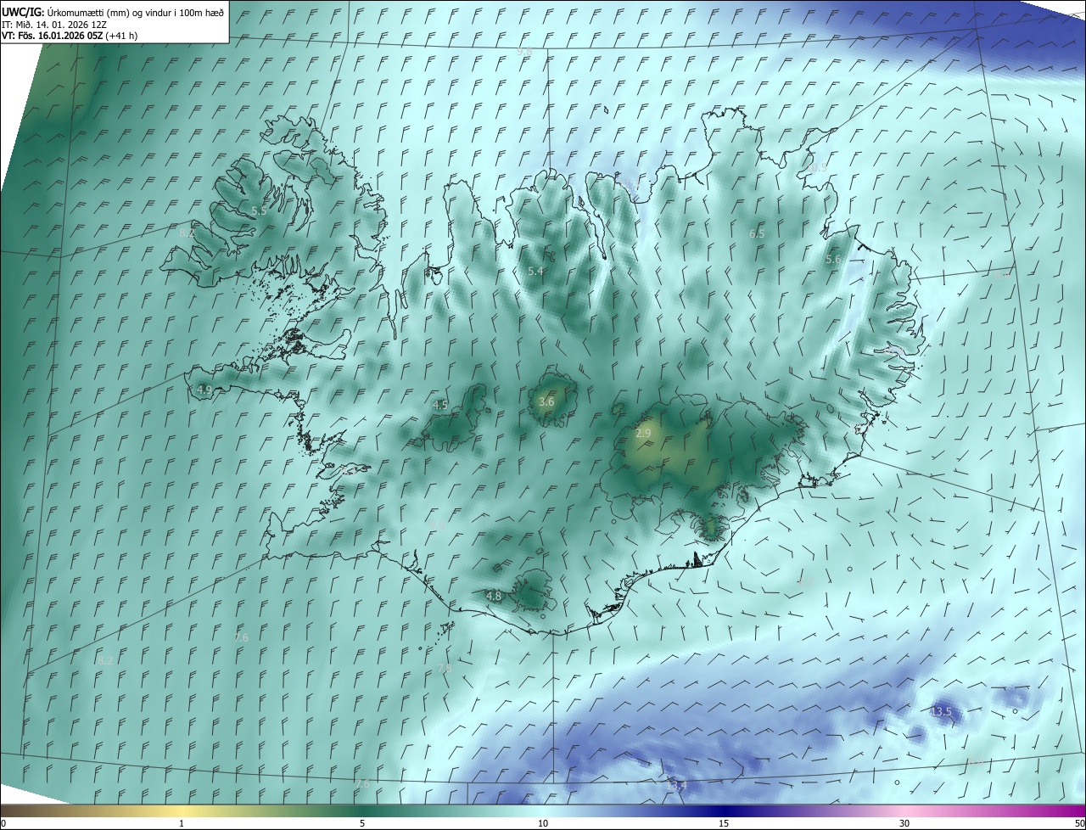
Task: Click the 4.5 value label
Action: pyautogui.click(x=440, y=406)
